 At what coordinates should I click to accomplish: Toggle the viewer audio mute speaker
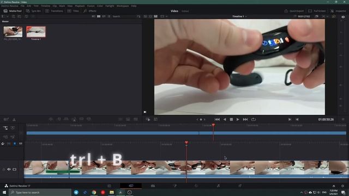[x=343, y=17]
